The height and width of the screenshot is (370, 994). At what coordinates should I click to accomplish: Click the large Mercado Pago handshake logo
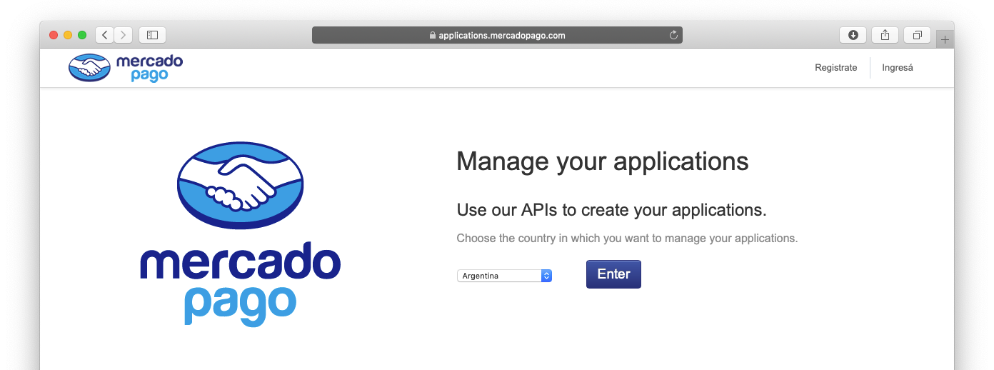(241, 234)
